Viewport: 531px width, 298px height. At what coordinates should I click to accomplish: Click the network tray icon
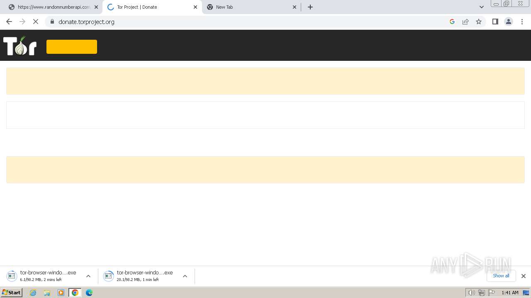(481, 293)
